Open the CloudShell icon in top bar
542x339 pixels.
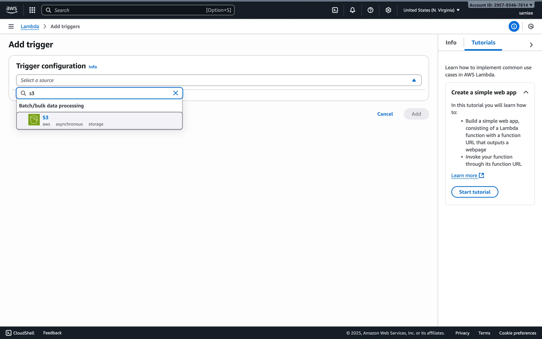(x=335, y=10)
